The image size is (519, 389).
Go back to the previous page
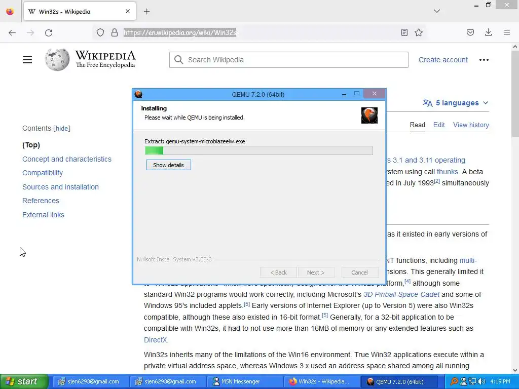[12, 32]
